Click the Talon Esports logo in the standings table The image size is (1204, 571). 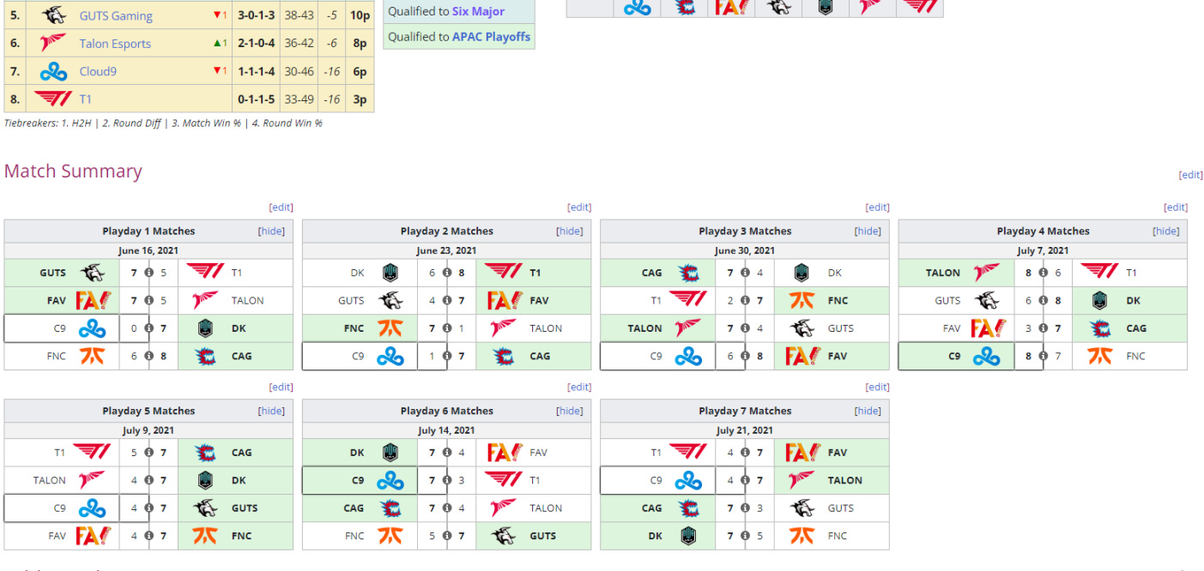coord(53,44)
